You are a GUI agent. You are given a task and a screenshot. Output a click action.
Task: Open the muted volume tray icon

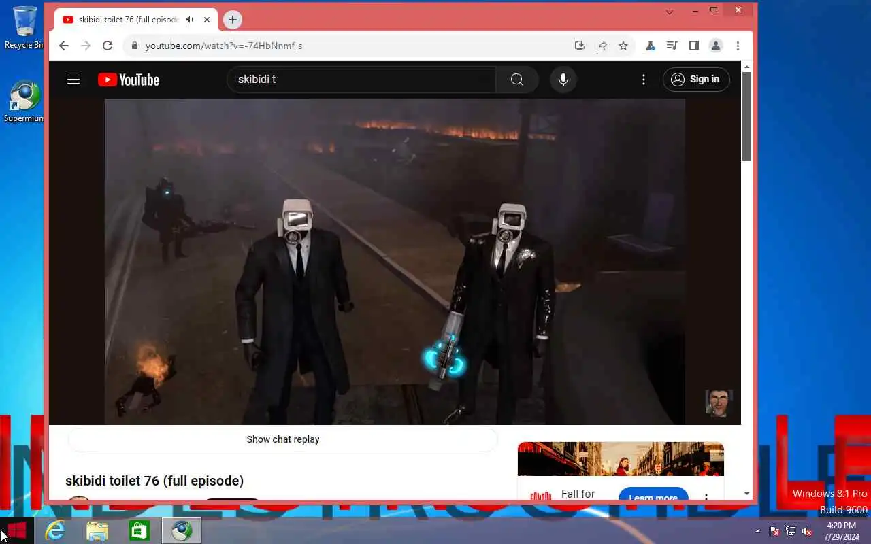click(x=807, y=531)
